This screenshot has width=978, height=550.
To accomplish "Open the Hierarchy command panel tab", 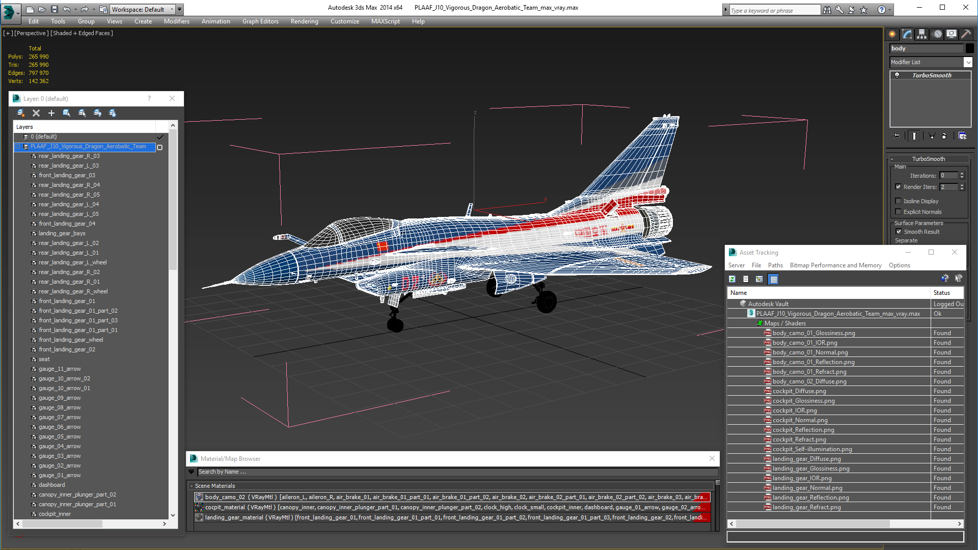I will [922, 34].
